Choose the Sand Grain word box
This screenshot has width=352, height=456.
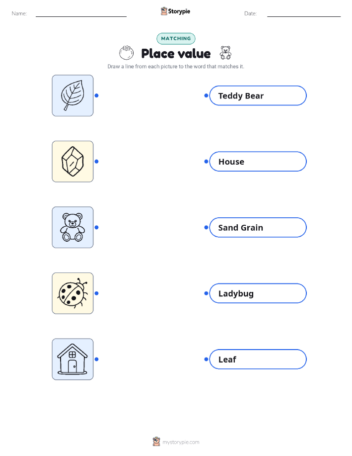258,227
